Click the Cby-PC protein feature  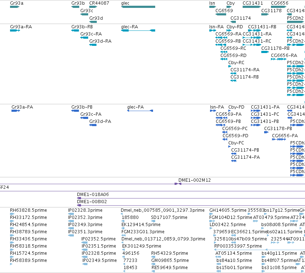(236, 143)
